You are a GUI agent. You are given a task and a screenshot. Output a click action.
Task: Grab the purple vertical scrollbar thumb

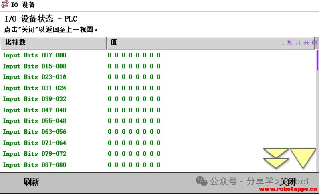[317, 60]
